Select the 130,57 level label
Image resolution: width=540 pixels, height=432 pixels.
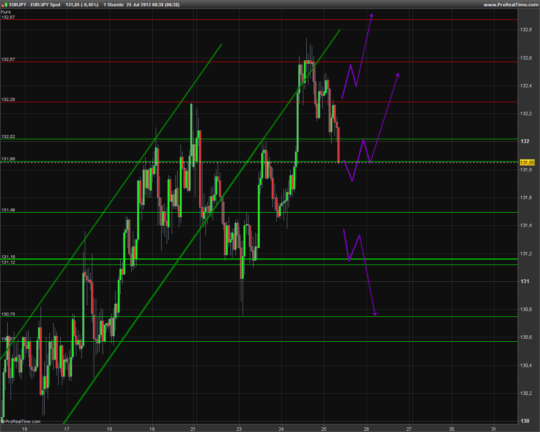click(x=8, y=339)
